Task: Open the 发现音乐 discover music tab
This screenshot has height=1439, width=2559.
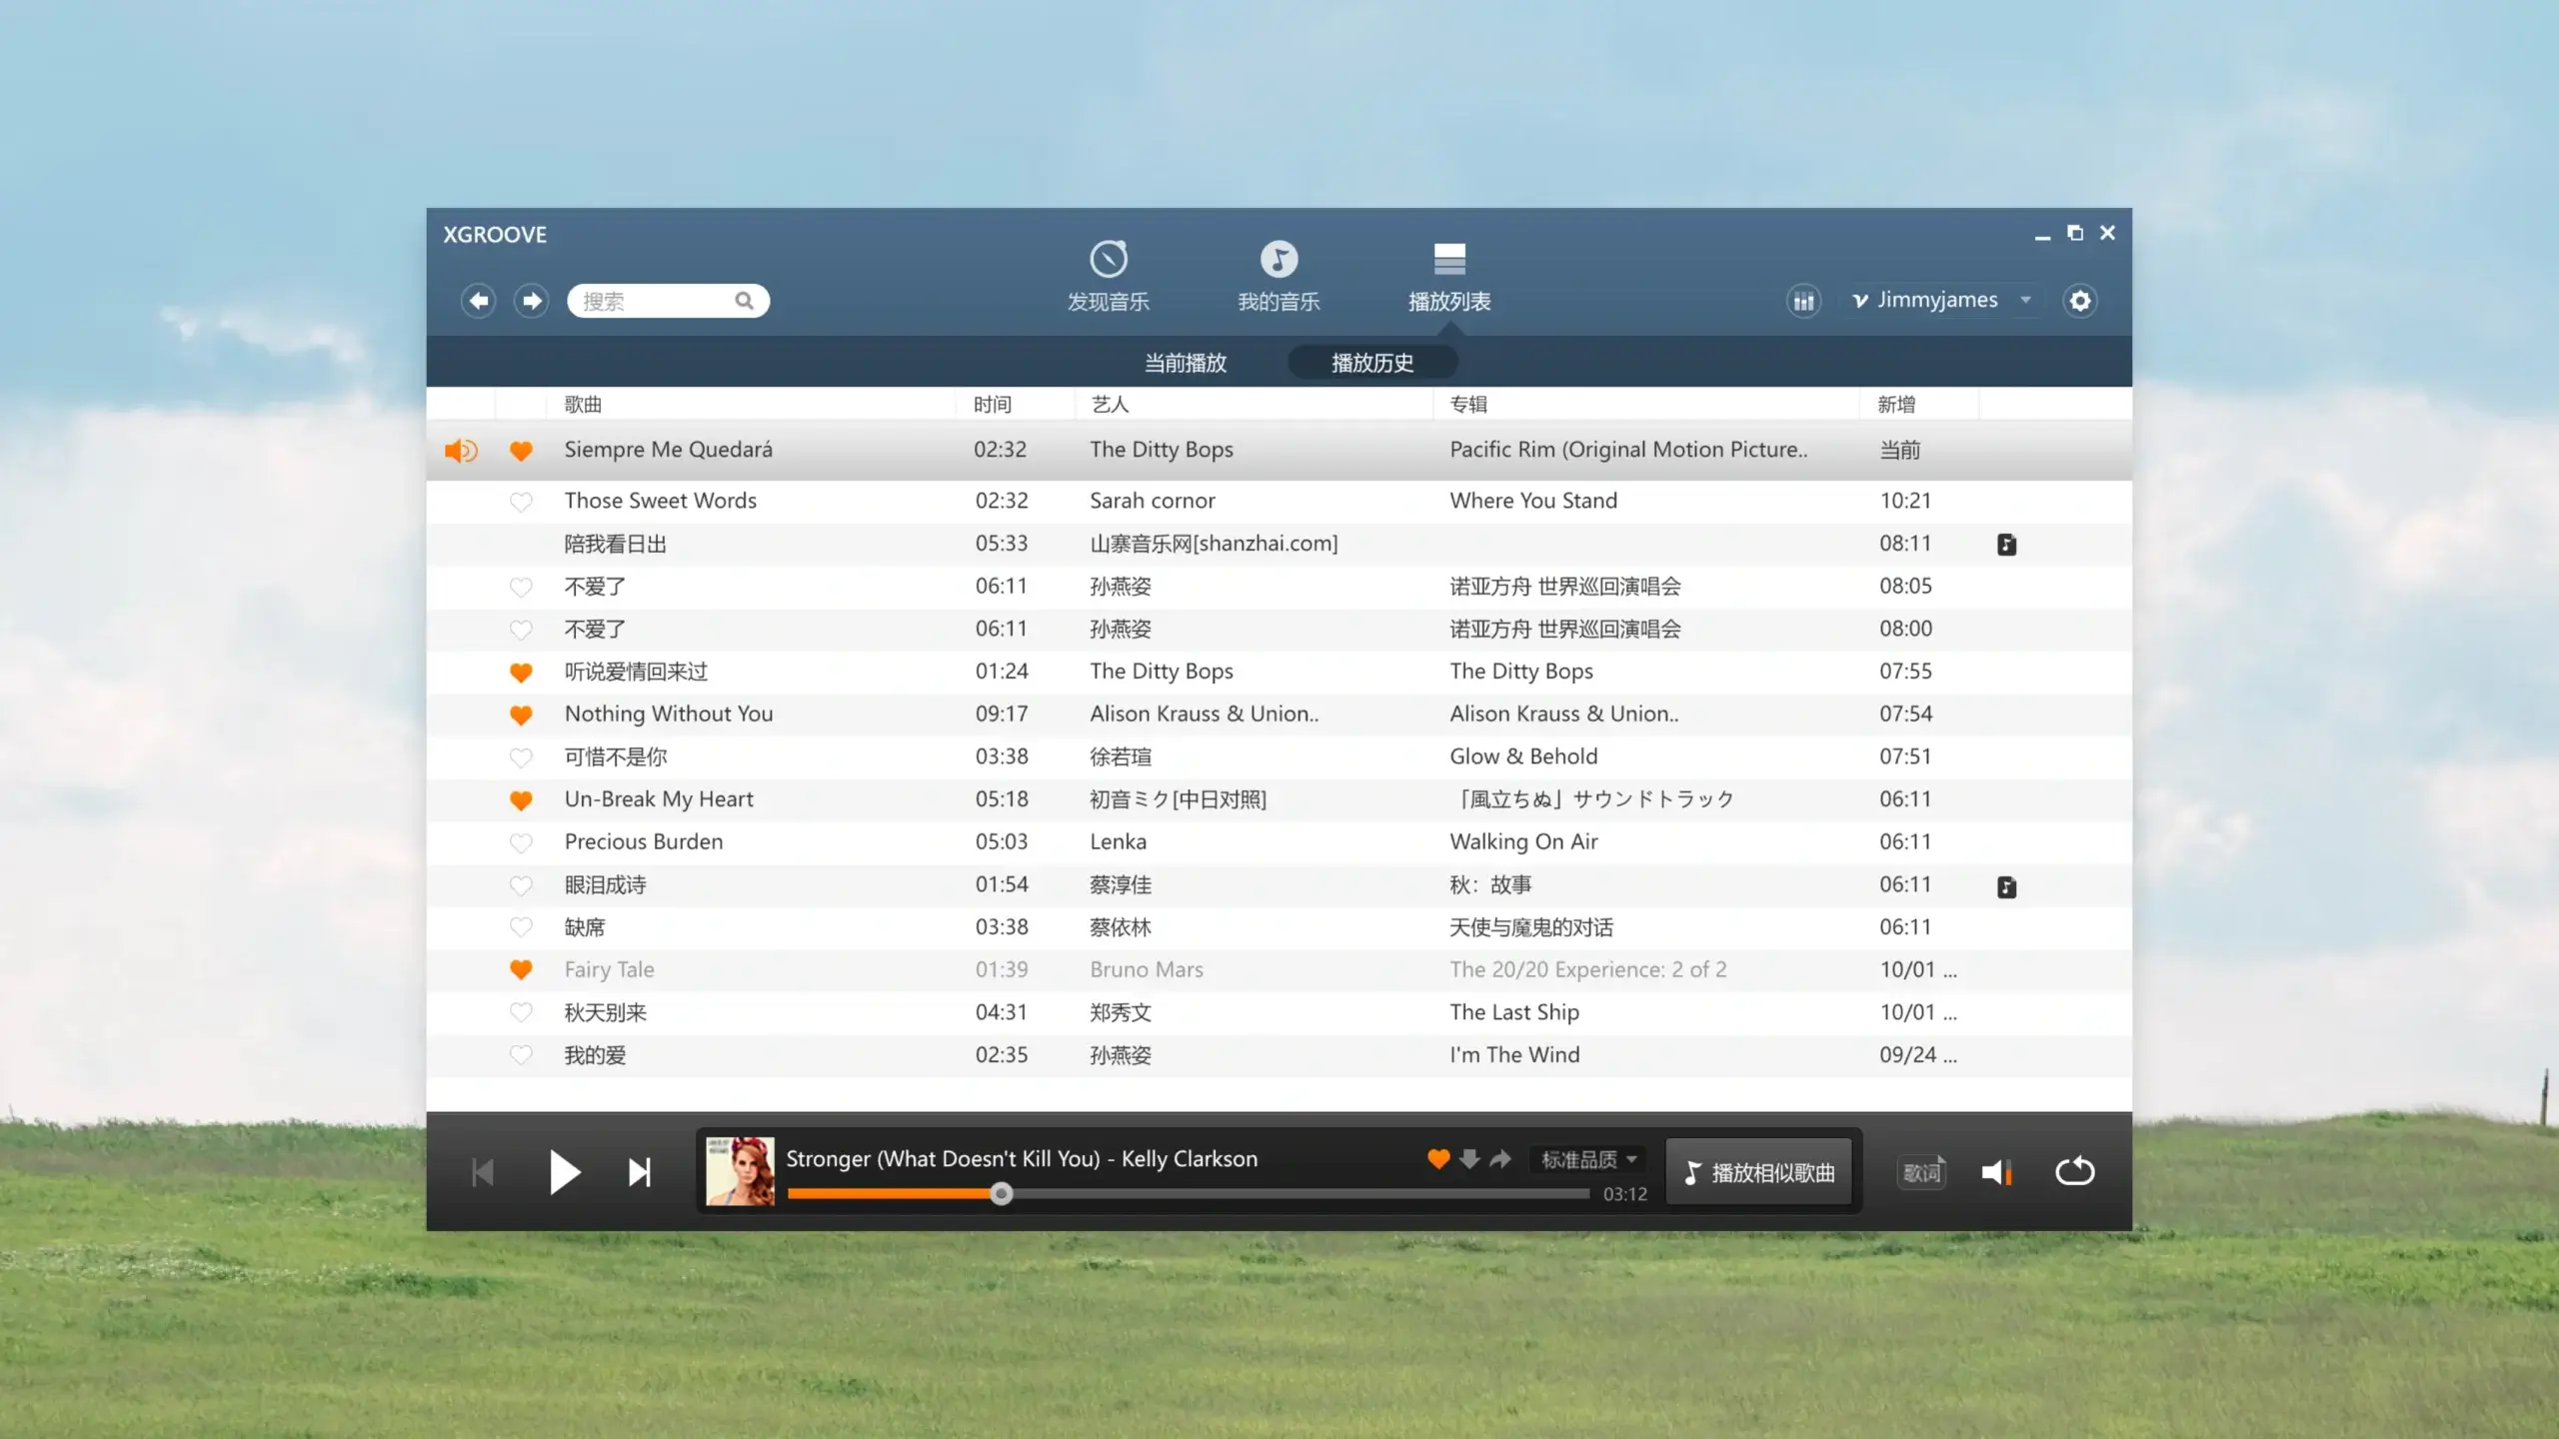Action: (1108, 277)
